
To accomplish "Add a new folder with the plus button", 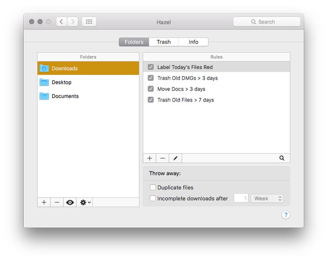I will (44, 203).
